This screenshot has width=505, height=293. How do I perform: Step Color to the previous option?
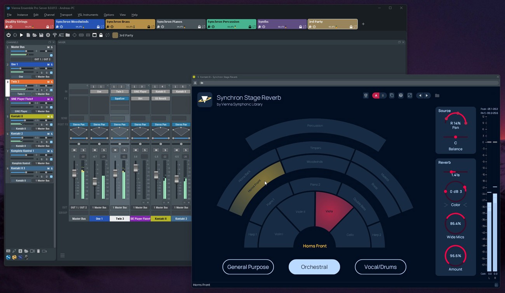pyautogui.click(x=446, y=205)
